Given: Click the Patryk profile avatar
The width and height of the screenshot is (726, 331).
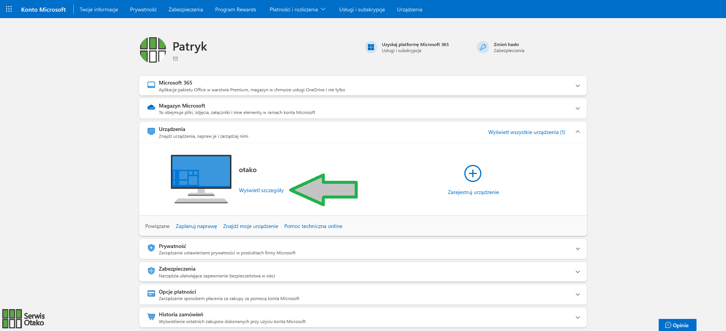Looking at the screenshot, I should pyautogui.click(x=153, y=50).
